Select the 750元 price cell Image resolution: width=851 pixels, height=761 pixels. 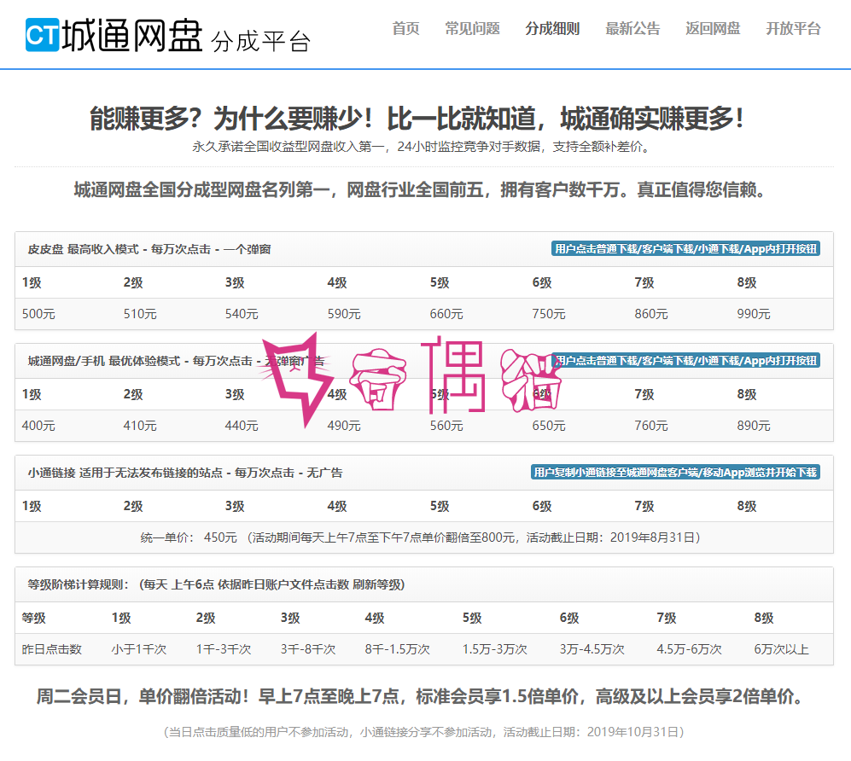[548, 314]
